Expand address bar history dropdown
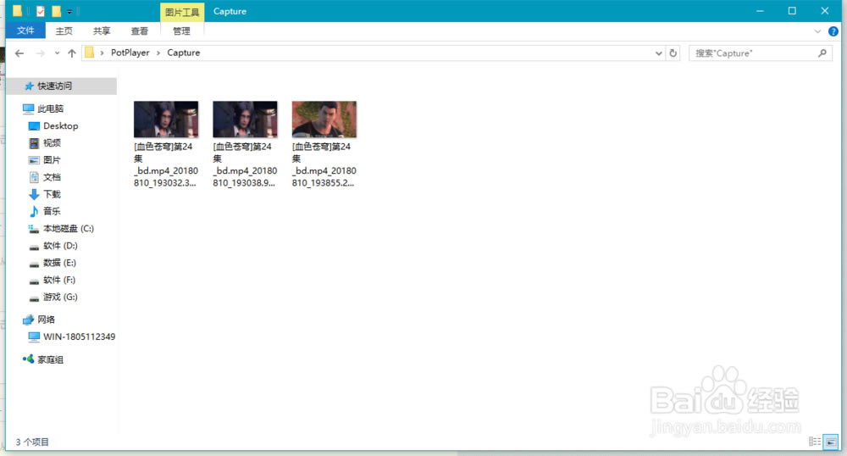 pos(658,53)
